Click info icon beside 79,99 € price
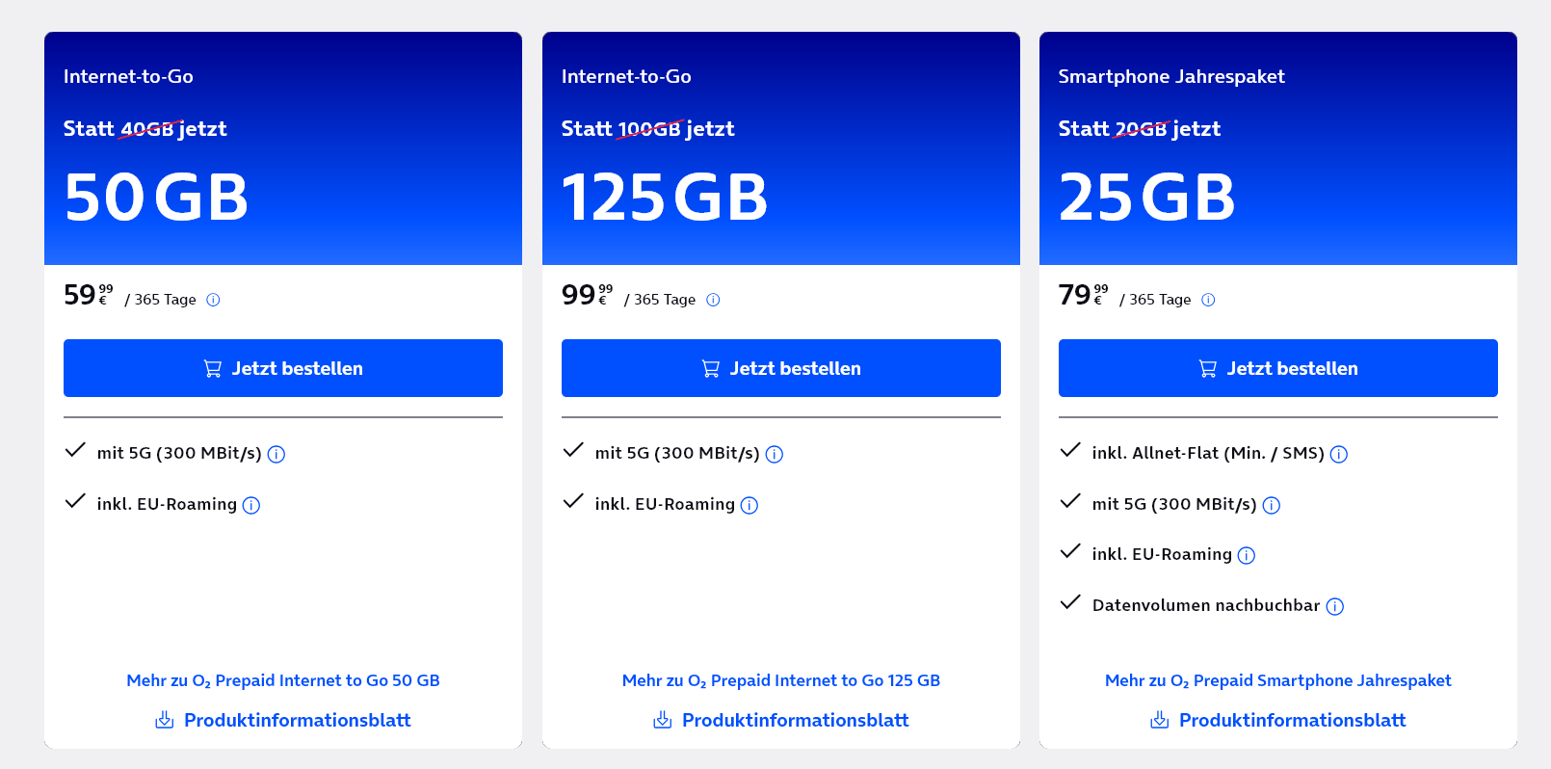The image size is (1551, 769). [x=1208, y=300]
